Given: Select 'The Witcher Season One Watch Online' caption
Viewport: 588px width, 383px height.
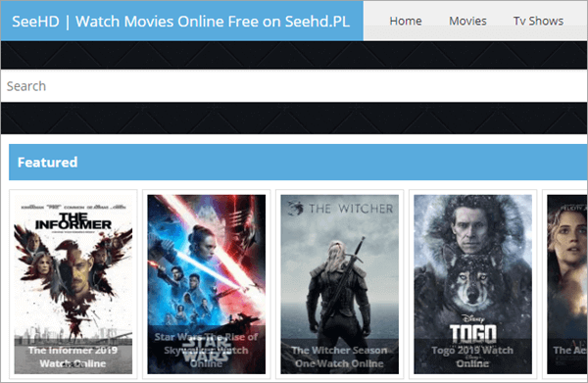Looking at the screenshot, I should point(339,357).
